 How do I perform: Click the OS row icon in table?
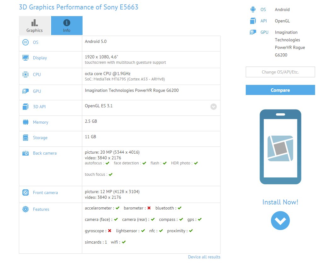tap(26, 42)
